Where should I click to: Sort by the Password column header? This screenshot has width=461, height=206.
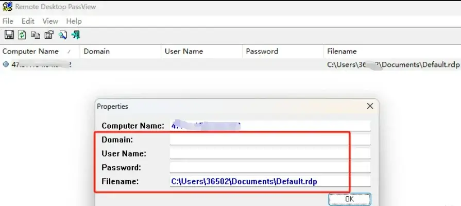283,51
